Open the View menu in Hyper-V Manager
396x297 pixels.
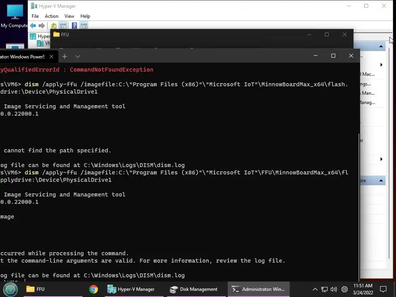pyautogui.click(x=69, y=16)
